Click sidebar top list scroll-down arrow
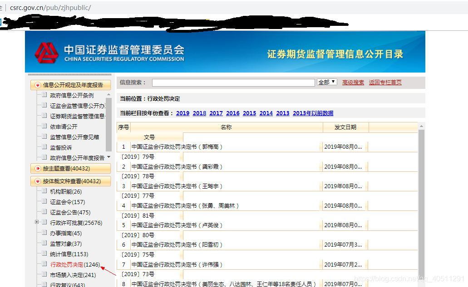Screen dimensions: 468x287 (108, 157)
